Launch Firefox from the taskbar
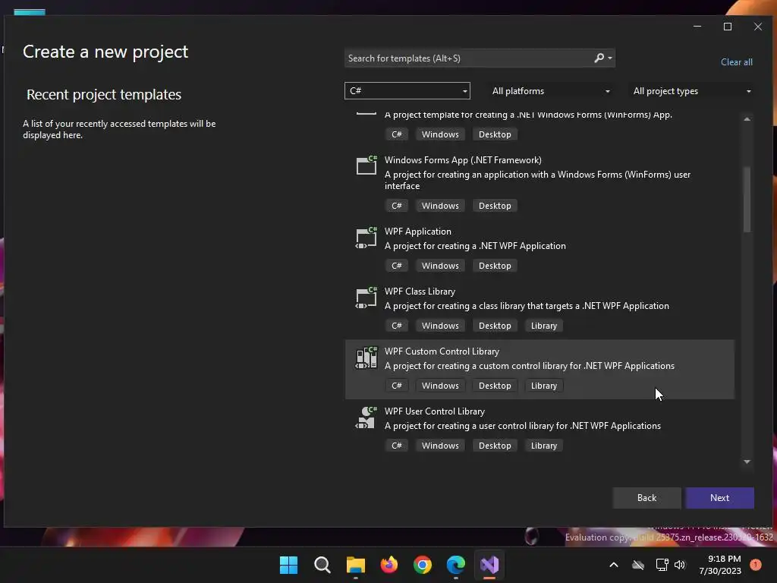The height and width of the screenshot is (583, 777). click(389, 565)
